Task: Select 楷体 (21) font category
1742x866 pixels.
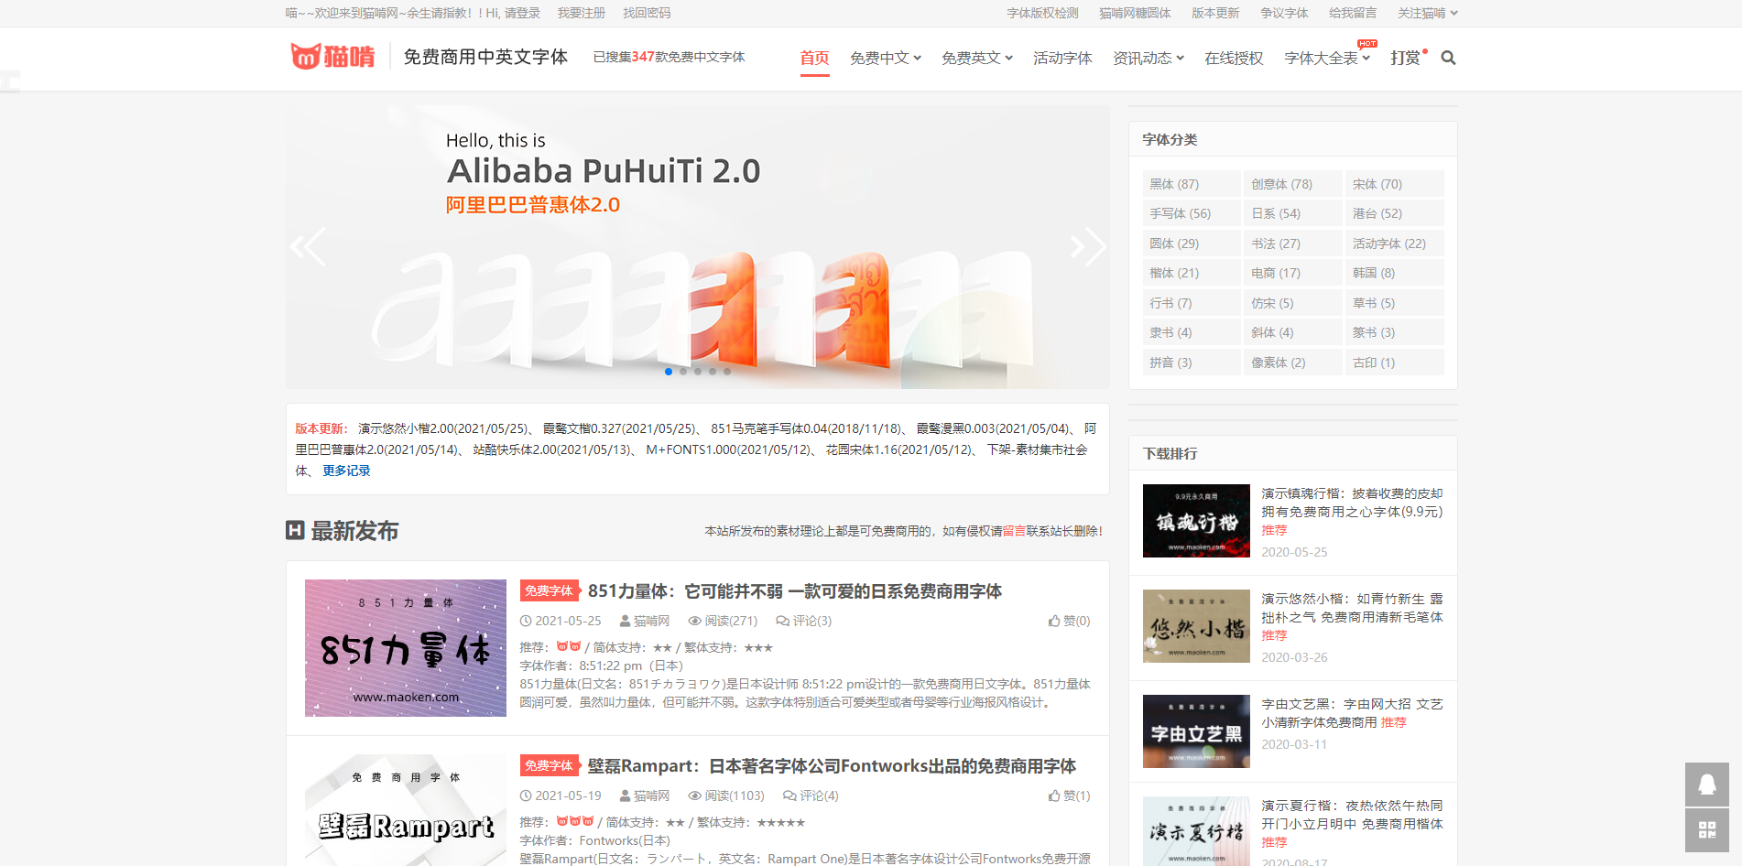Action: (x=1192, y=273)
